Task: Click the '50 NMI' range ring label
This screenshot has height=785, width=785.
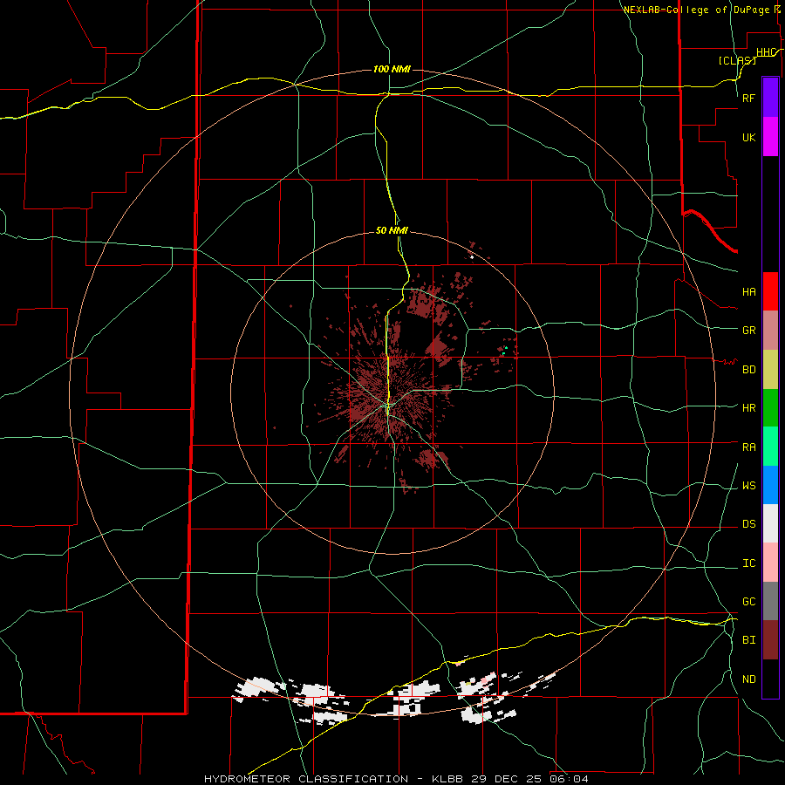Action: 392,230
